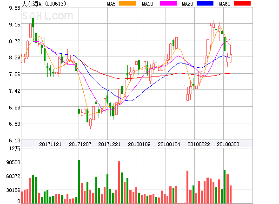Click price axis label 6.56
Image resolution: width=279 pixels, height=204 pixels.
click(x=15, y=124)
